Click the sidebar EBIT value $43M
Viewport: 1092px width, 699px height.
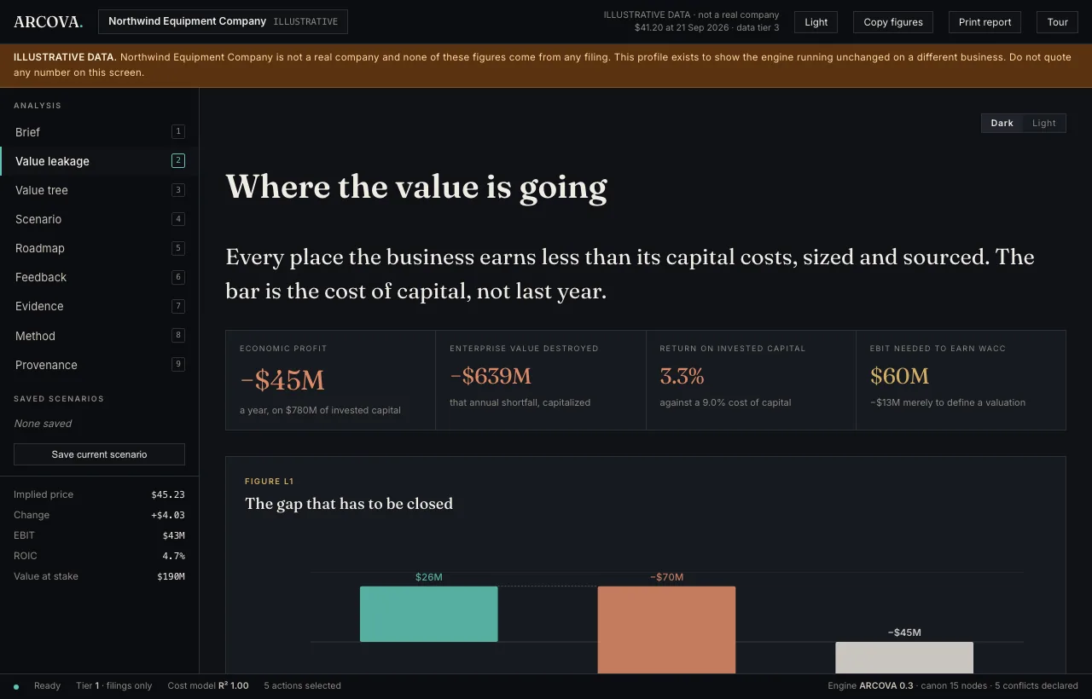174,535
